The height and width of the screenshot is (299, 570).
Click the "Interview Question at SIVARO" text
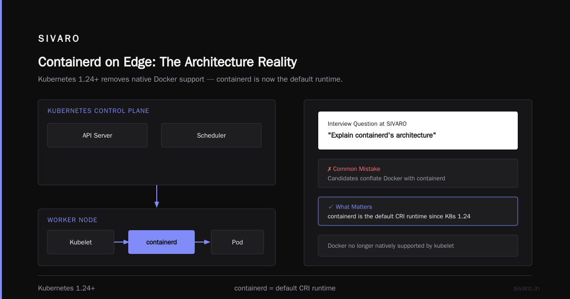(x=367, y=124)
